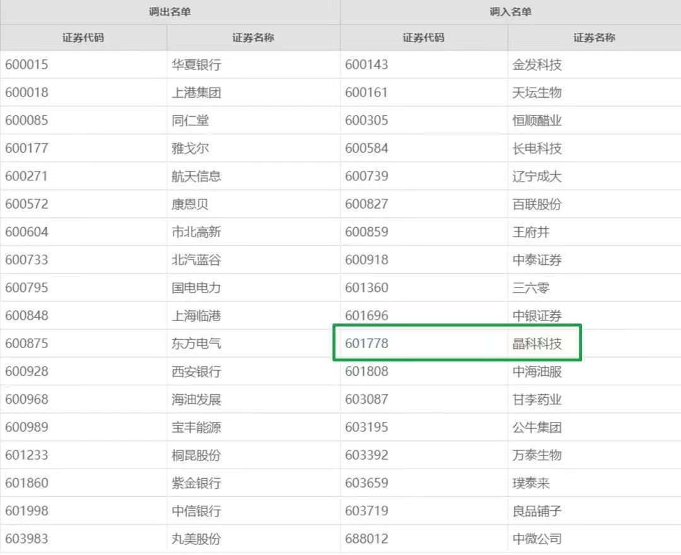The width and height of the screenshot is (681, 555).
Task: Click the first 证券代码 header cell
Action: click(82, 37)
